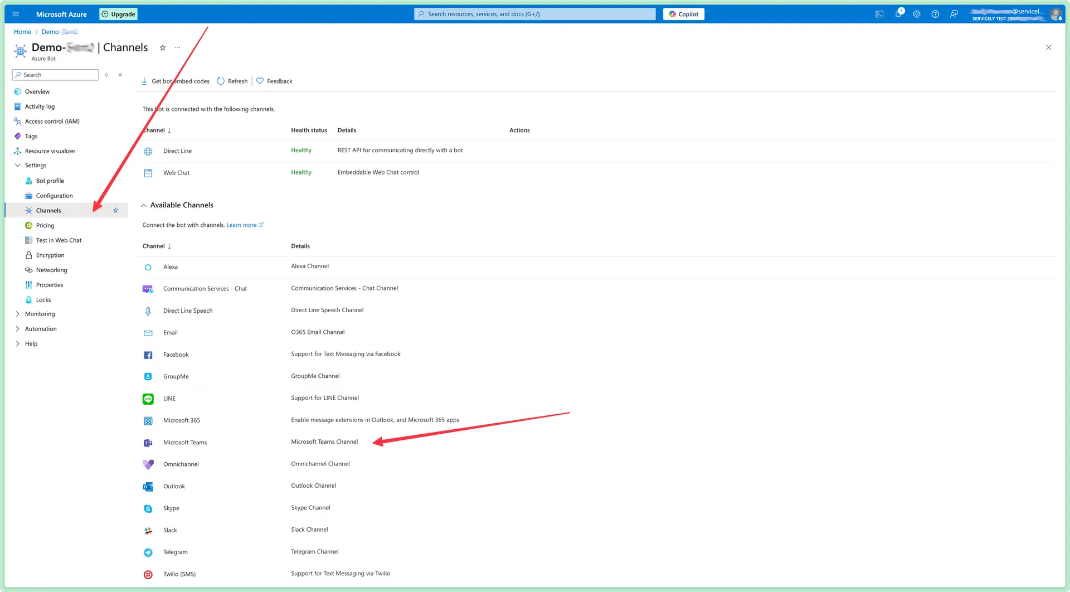The height and width of the screenshot is (592, 1070).
Task: Toggle favorite star on Channels menu item
Action: [116, 211]
